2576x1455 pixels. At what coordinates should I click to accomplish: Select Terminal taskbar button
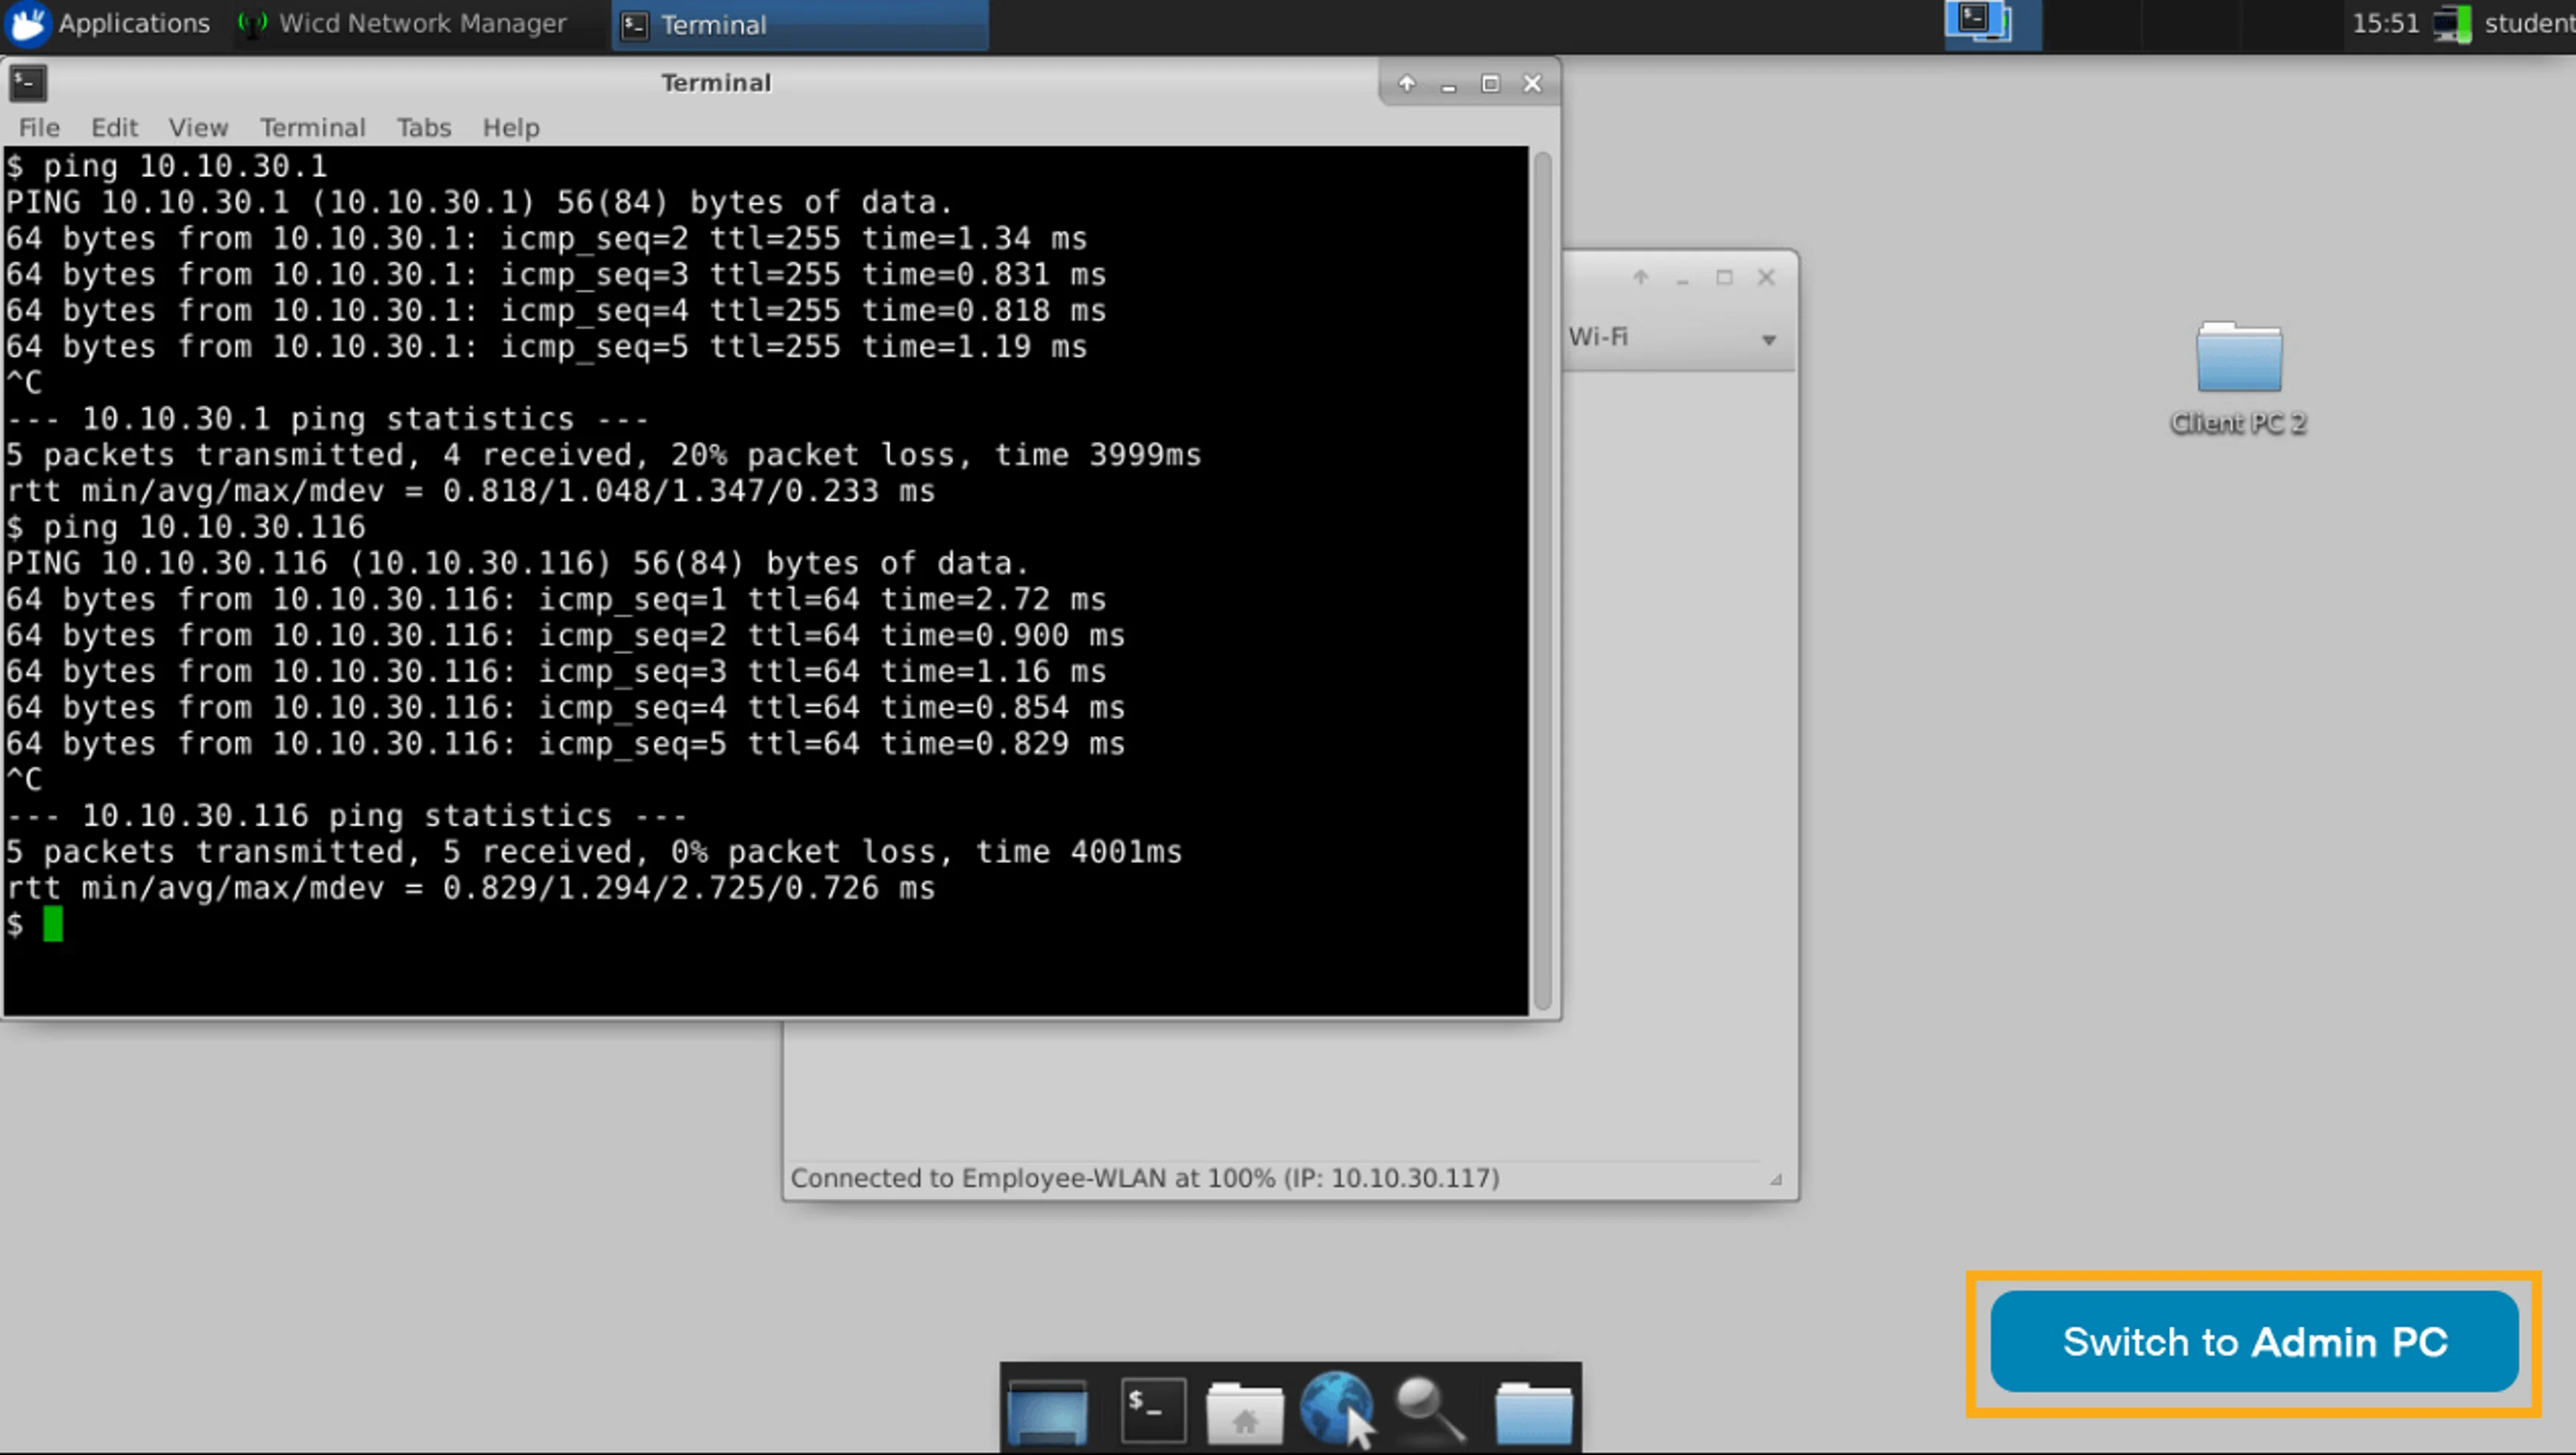coord(800,25)
